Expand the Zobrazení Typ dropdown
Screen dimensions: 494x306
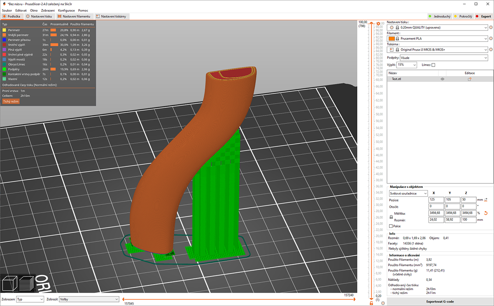tap(30, 299)
